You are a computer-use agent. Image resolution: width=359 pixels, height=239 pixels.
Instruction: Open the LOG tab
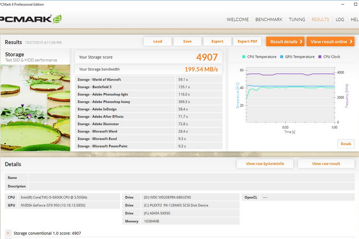click(340, 19)
